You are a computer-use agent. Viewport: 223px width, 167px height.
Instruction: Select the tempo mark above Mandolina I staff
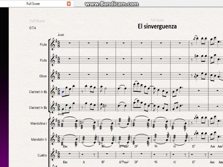(61, 114)
